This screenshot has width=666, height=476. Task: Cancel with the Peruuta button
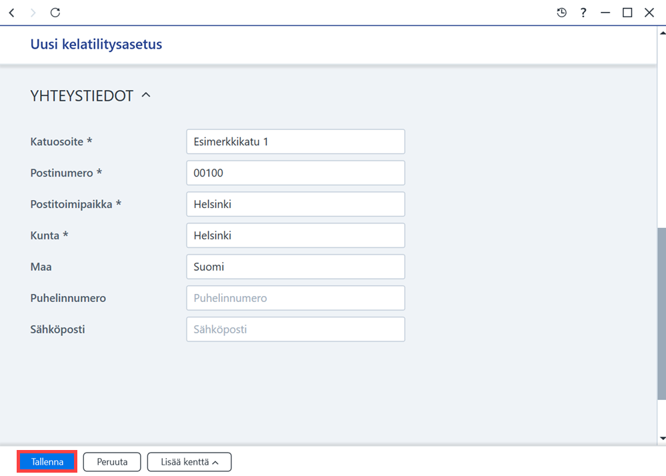click(112, 462)
